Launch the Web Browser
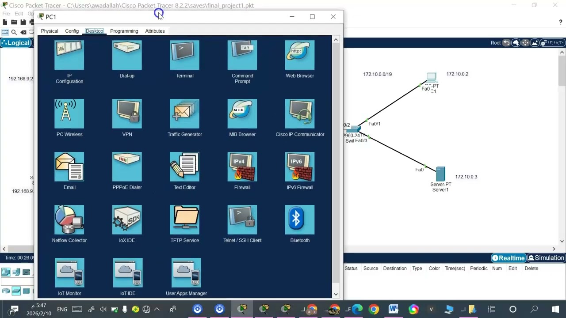 coord(300,55)
